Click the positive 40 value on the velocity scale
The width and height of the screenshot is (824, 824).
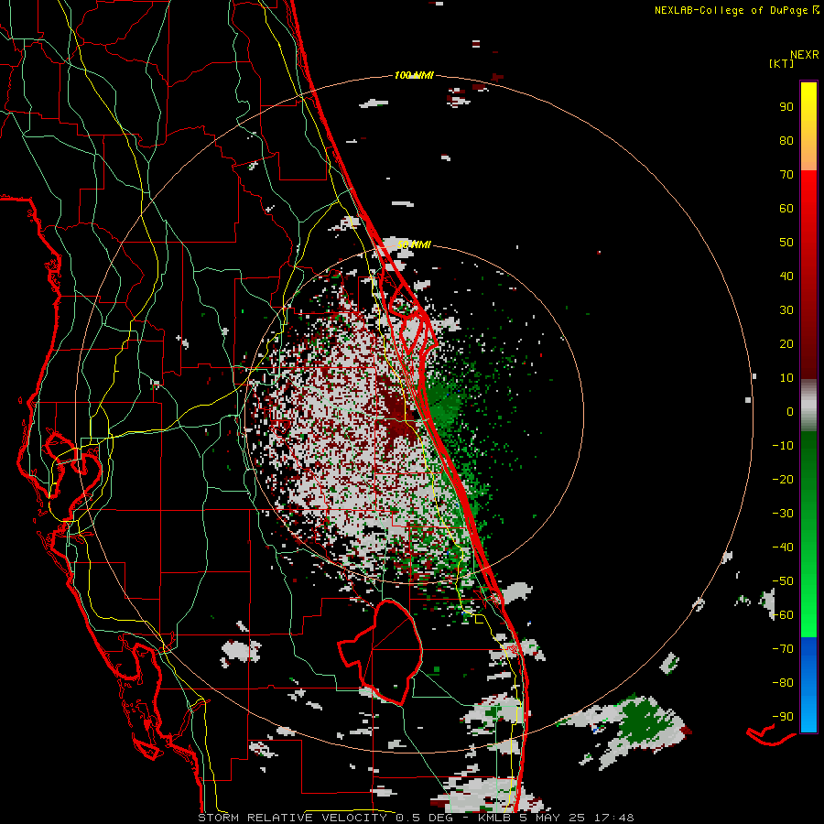(786, 276)
